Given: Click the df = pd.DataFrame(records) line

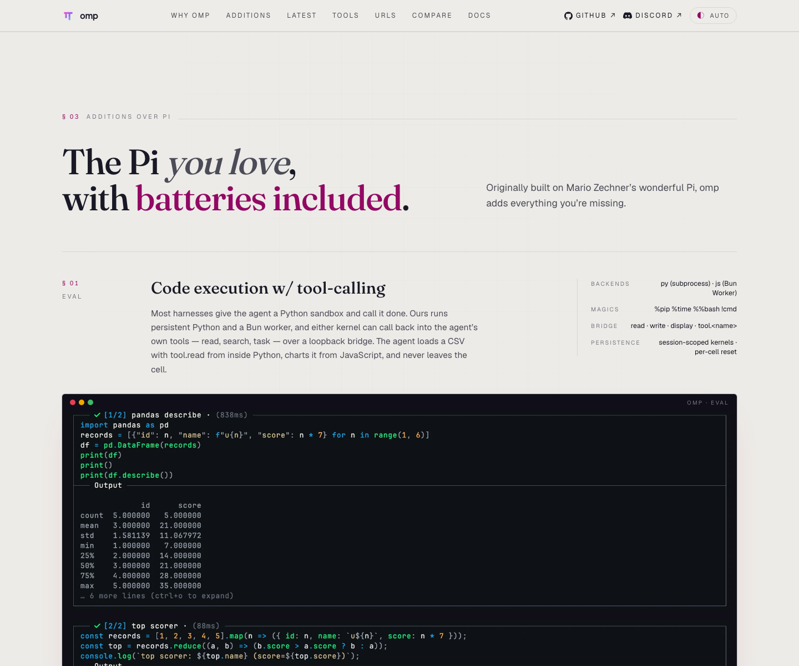Looking at the screenshot, I should [x=140, y=445].
